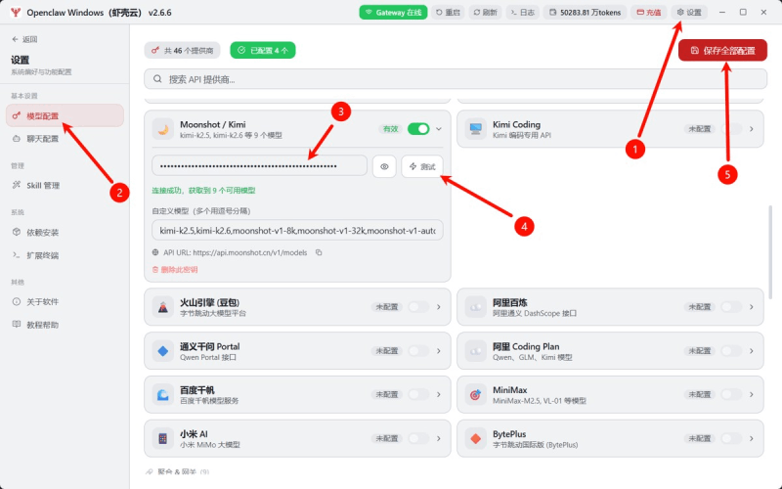Enable the 火山引擎 (豆包) toggle
The width and height of the screenshot is (782, 489).
pos(418,307)
